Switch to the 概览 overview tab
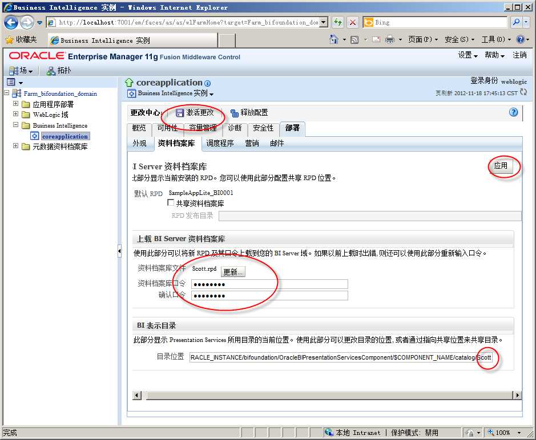 tap(139, 128)
